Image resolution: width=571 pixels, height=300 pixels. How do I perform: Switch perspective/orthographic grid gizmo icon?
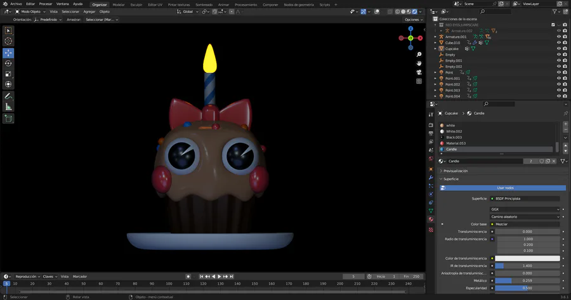419,81
